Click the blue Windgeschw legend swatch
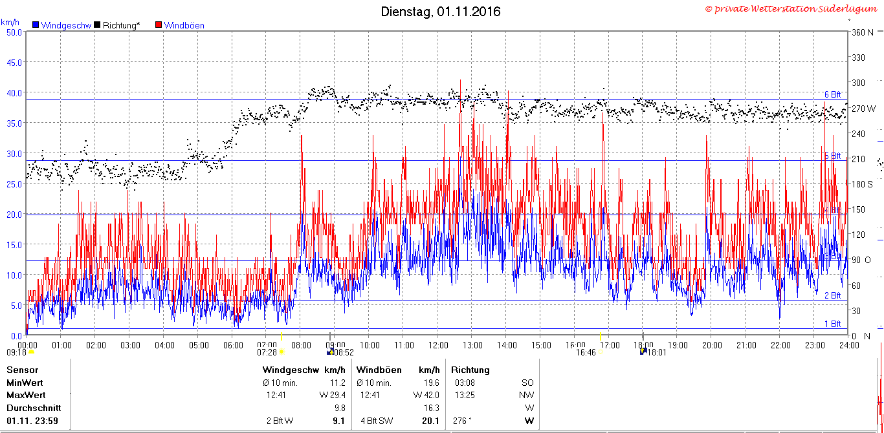This screenshot has height=433, width=884. pos(36,25)
